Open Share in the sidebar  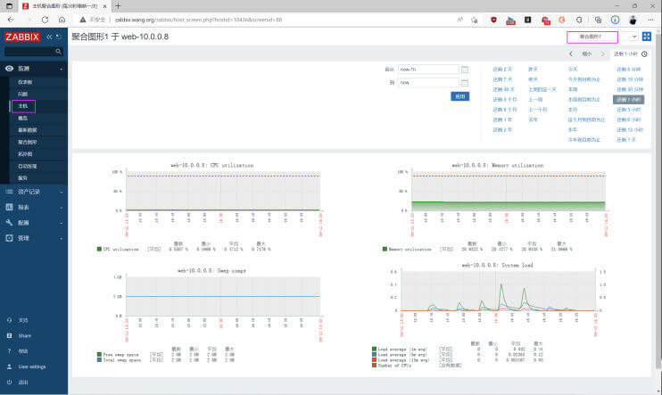click(x=24, y=335)
